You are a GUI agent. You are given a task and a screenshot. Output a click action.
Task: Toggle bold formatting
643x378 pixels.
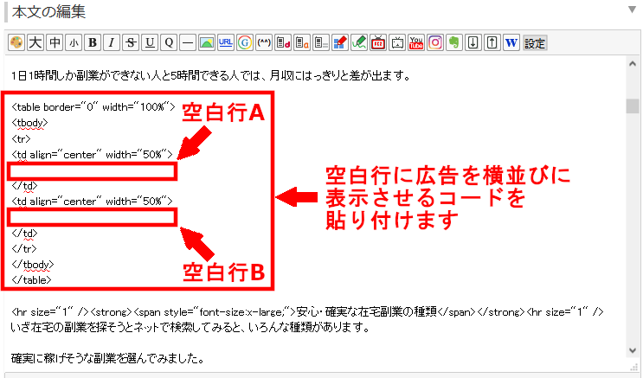[x=93, y=42]
